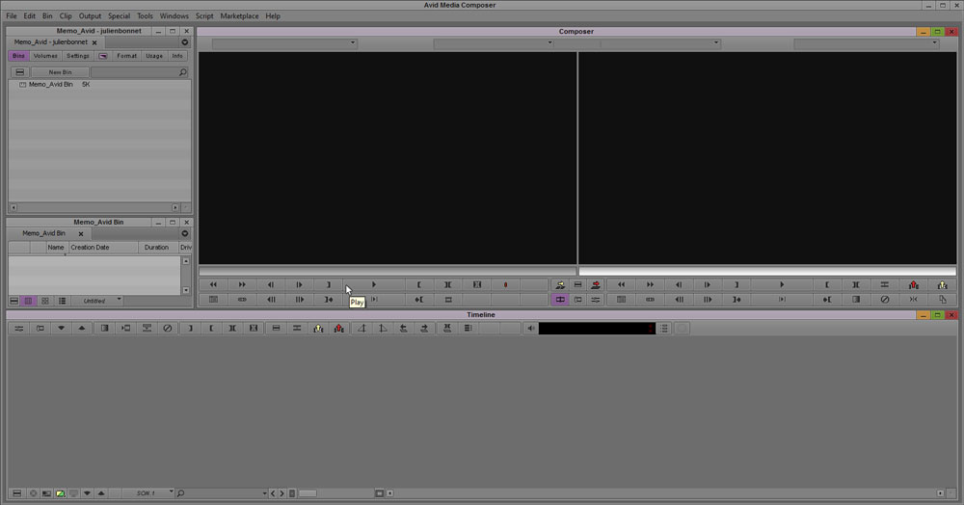Viewport: 964px width, 505px height.
Task: Click the Overwrite icon between the monitors
Action: pos(595,285)
